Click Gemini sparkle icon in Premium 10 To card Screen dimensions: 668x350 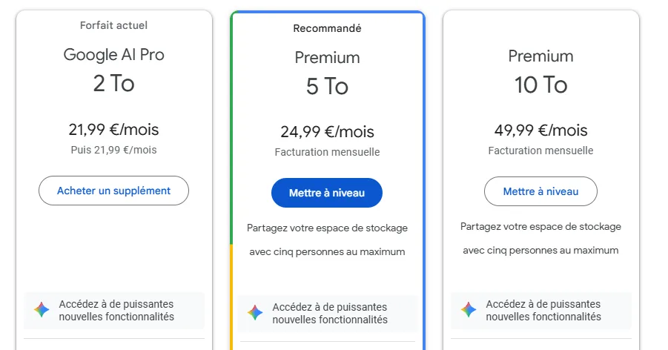click(x=469, y=310)
